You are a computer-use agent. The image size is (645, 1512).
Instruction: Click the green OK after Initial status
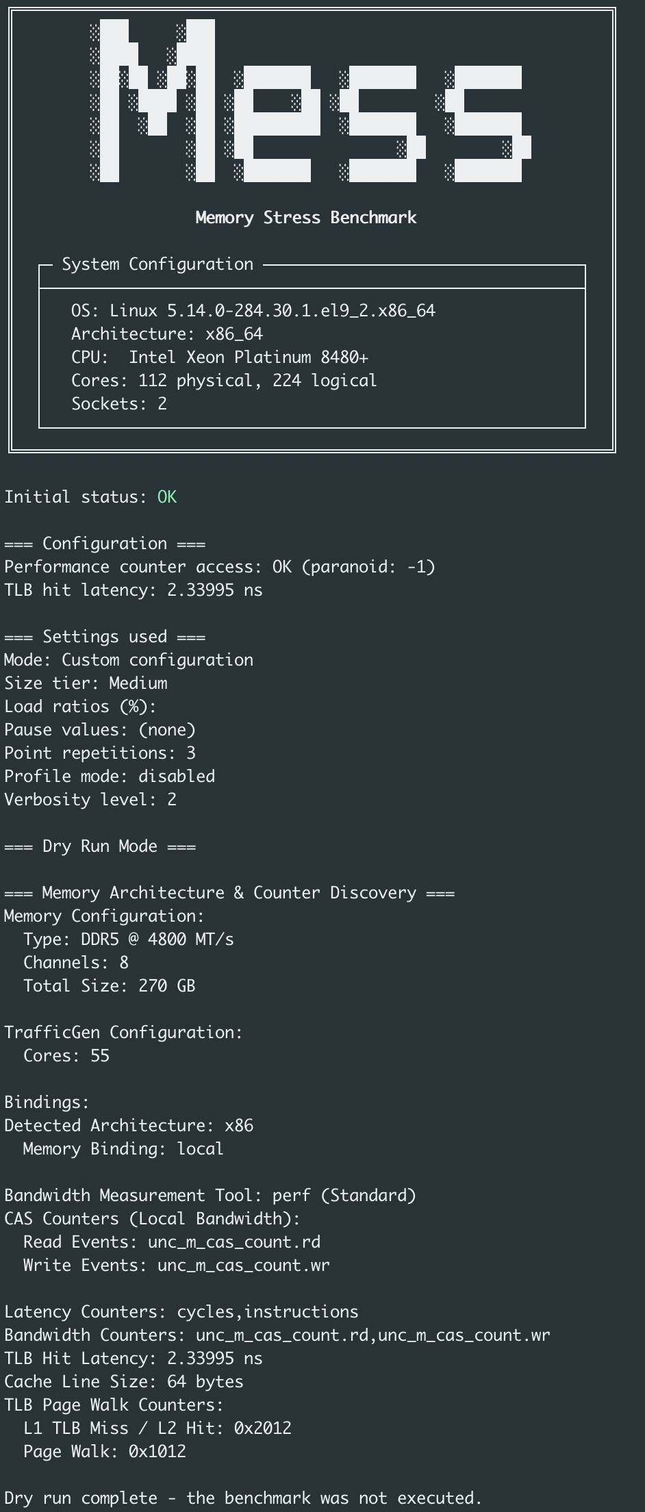(x=167, y=497)
